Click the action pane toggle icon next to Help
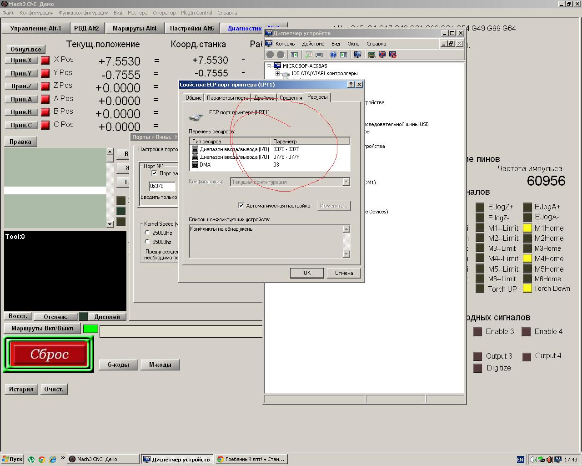 pos(344,55)
